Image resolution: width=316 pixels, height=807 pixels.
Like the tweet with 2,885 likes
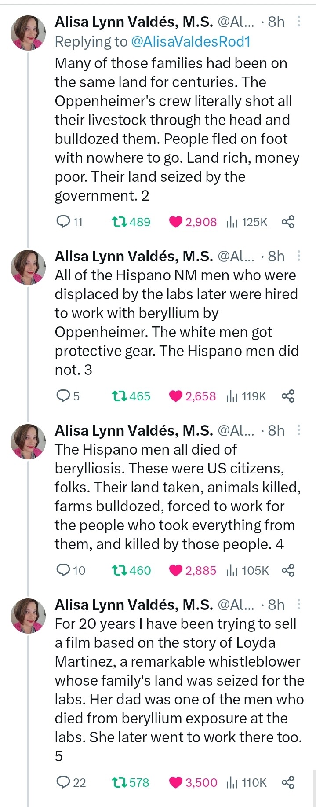(x=176, y=570)
